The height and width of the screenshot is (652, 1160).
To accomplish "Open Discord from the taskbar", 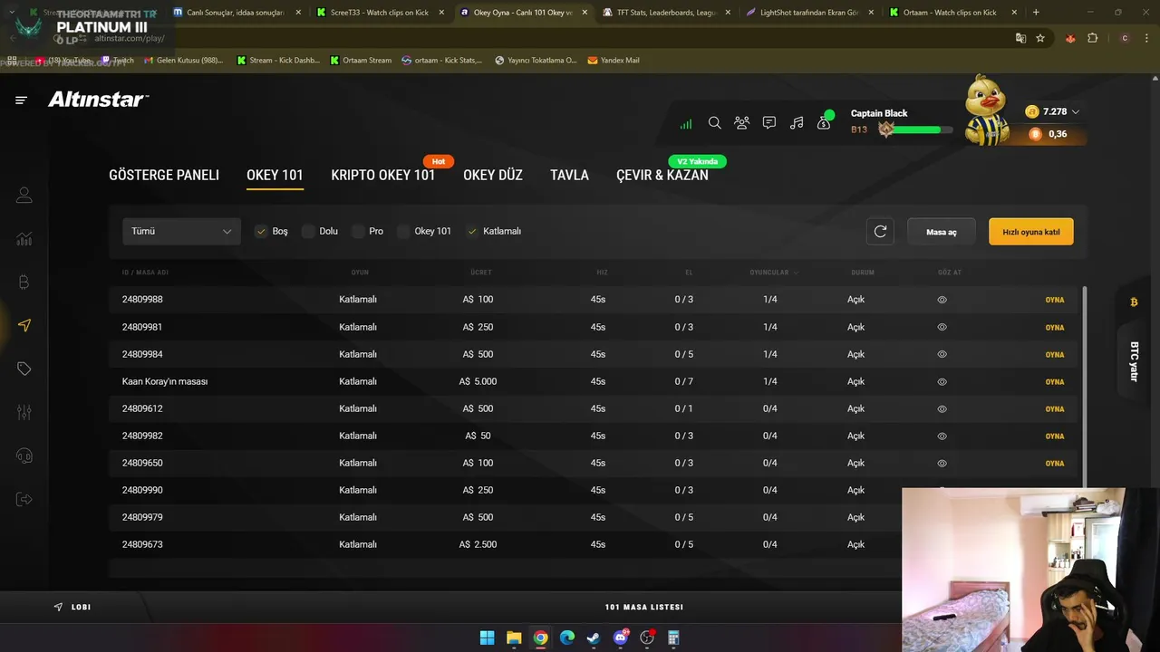I will 621,638.
